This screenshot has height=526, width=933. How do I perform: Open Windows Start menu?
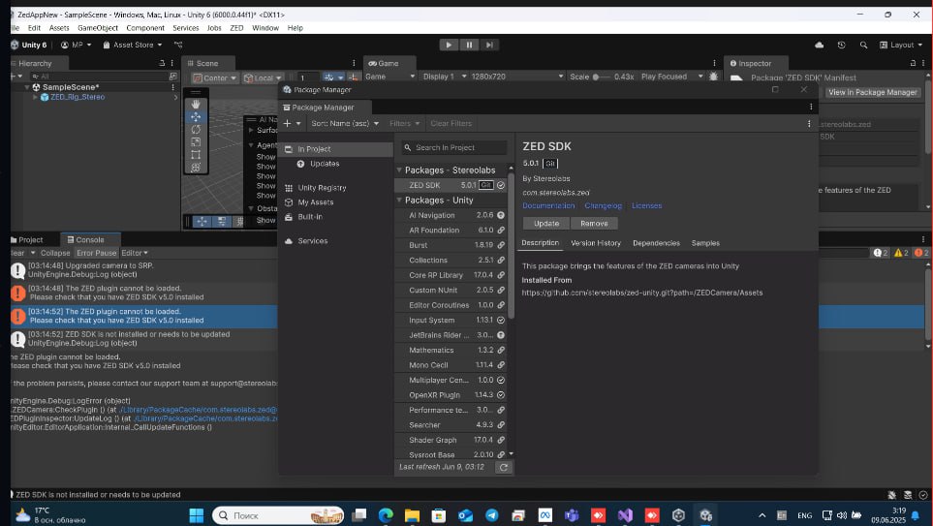pos(197,515)
